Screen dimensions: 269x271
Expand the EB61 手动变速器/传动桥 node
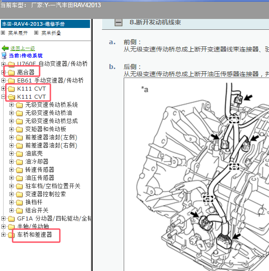(x=3, y=80)
